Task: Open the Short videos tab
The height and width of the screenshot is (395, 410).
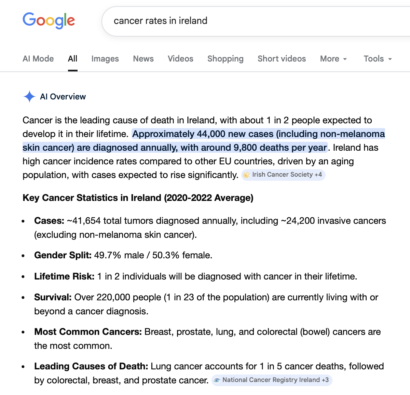Action: [282, 59]
